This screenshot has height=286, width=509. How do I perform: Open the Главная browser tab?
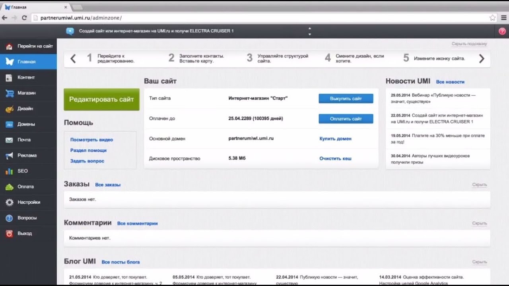click(35, 7)
